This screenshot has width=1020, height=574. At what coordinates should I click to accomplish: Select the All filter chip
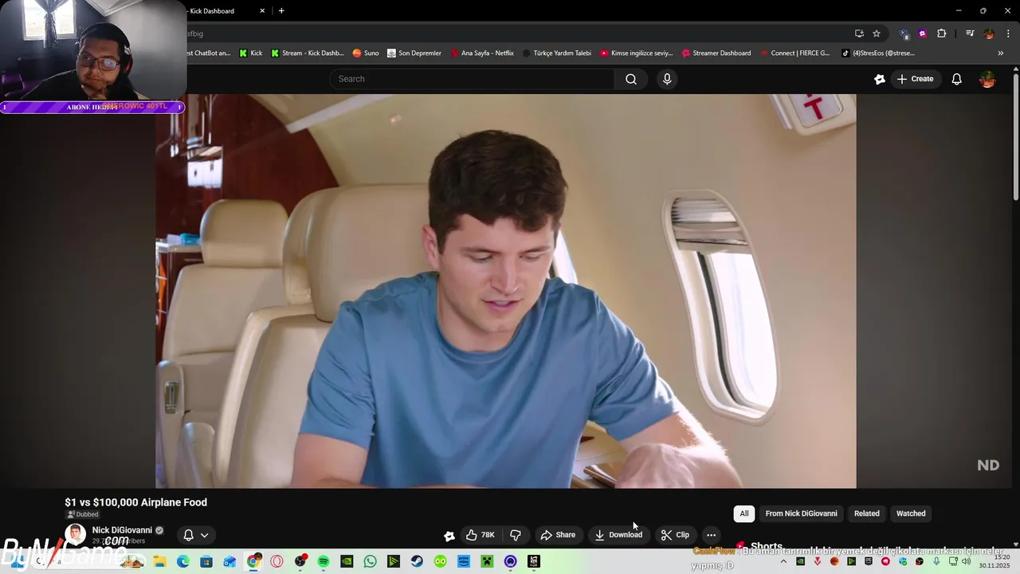744,513
